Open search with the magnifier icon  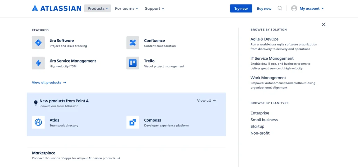click(x=280, y=8)
